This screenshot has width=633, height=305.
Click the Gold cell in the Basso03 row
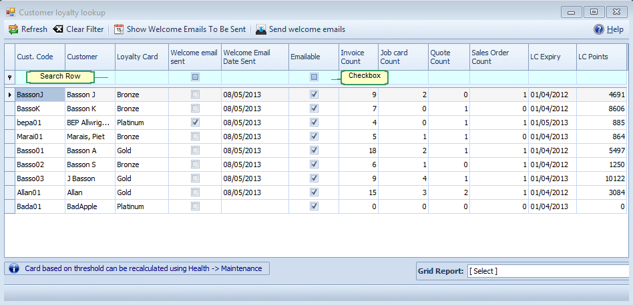pyautogui.click(x=142, y=178)
